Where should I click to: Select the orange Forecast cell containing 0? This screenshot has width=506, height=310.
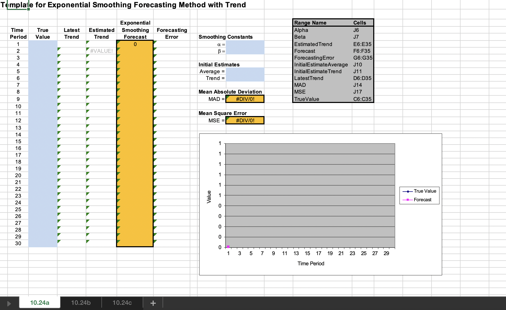(135, 44)
